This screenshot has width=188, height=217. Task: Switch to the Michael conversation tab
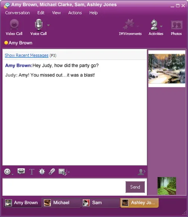61,203
